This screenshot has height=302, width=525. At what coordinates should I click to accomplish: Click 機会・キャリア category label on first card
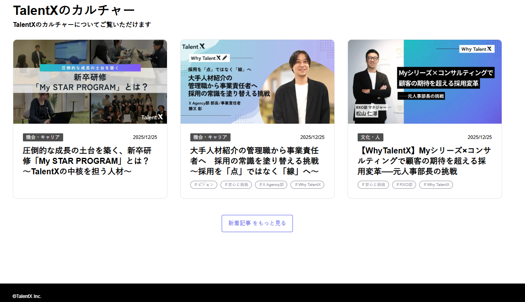(x=43, y=137)
